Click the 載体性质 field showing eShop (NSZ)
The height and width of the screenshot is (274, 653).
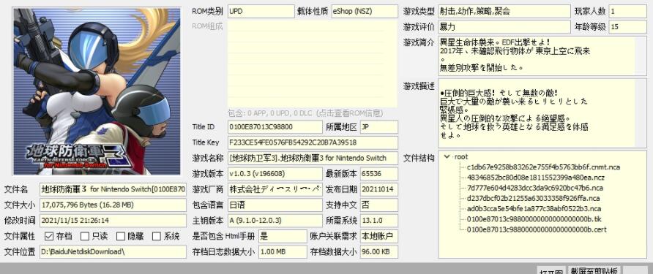coord(365,12)
